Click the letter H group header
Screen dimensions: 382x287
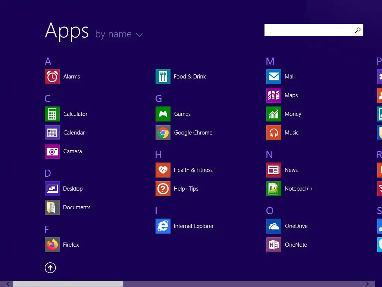pyautogui.click(x=159, y=155)
